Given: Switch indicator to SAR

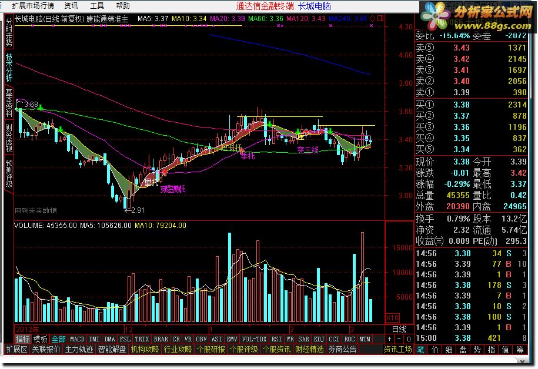Looking at the screenshot, I should [x=303, y=339].
